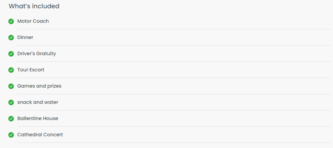Select the check icon next to Ballentine House

tap(11, 119)
